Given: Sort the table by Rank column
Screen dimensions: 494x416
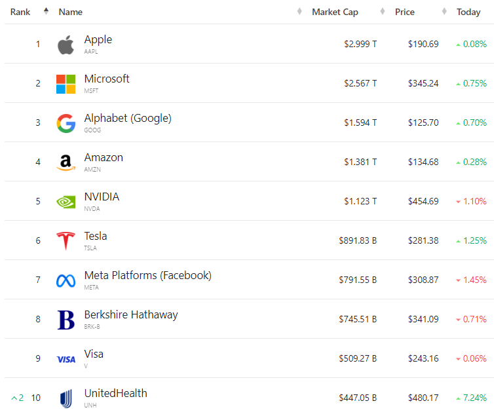Looking at the screenshot, I should coord(20,12).
